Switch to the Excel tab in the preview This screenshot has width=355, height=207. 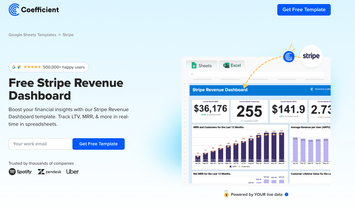232,65
